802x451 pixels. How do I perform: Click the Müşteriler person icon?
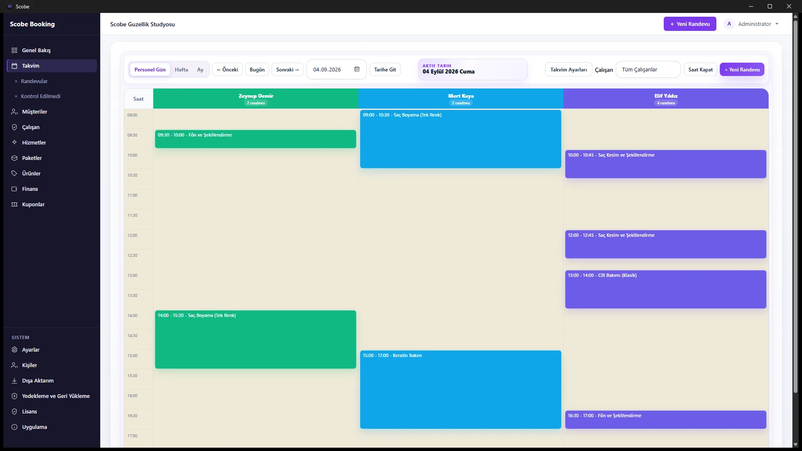(x=14, y=111)
